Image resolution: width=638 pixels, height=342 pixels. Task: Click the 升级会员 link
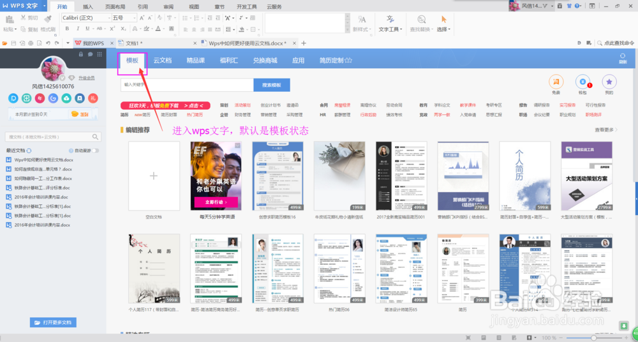(x=87, y=77)
